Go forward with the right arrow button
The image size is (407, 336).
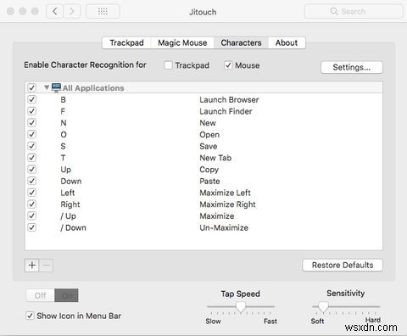pos(71,11)
